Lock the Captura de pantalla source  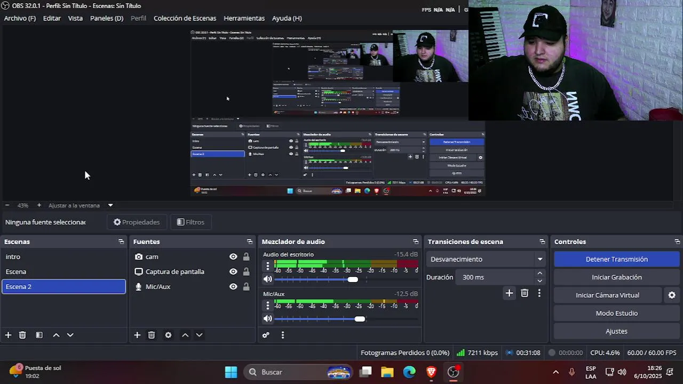click(x=246, y=271)
